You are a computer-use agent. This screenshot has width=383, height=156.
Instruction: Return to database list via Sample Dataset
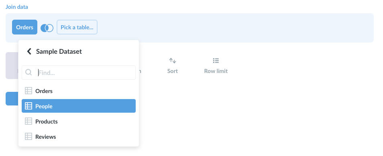click(59, 51)
